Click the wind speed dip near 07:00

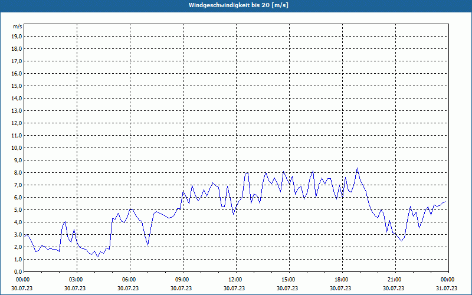coord(148,245)
